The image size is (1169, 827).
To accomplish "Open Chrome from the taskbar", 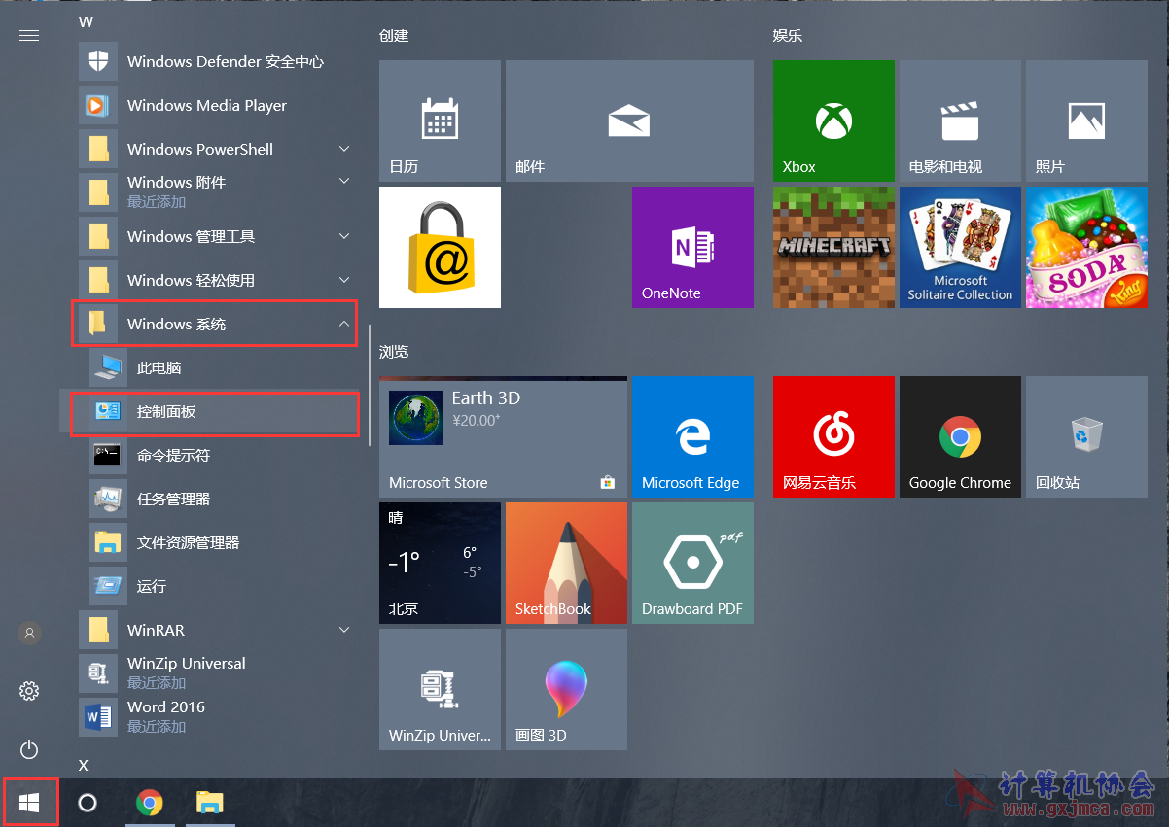I will pyautogui.click(x=149, y=803).
